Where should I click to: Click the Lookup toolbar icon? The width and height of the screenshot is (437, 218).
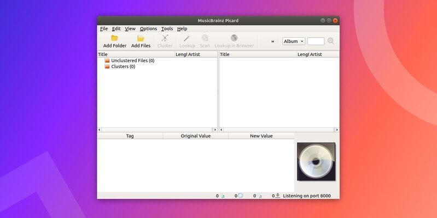[x=187, y=38]
